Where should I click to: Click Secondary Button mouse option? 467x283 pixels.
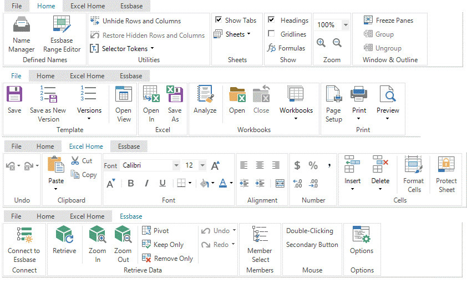[312, 245]
